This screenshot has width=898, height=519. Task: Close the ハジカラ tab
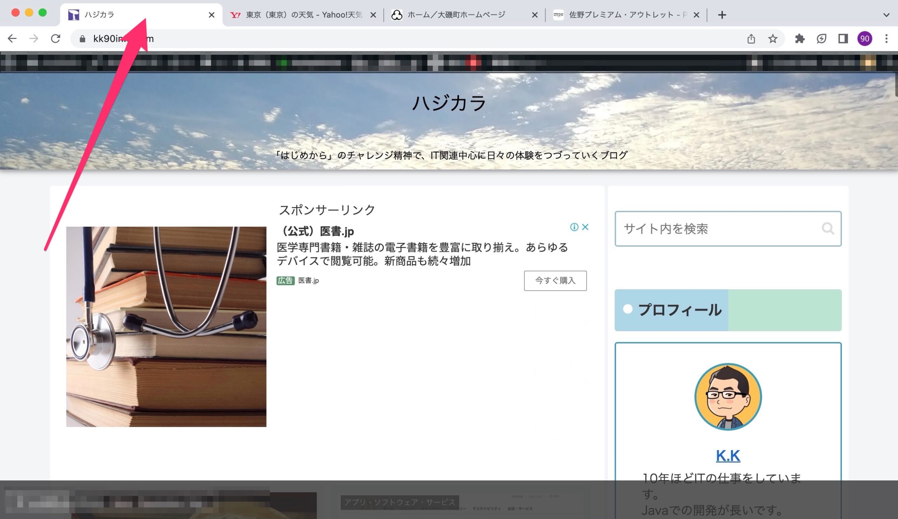tap(212, 15)
